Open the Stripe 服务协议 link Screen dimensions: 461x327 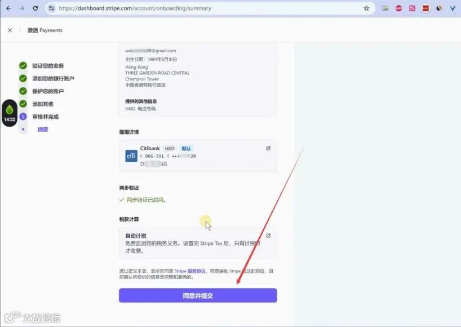[x=197, y=271]
